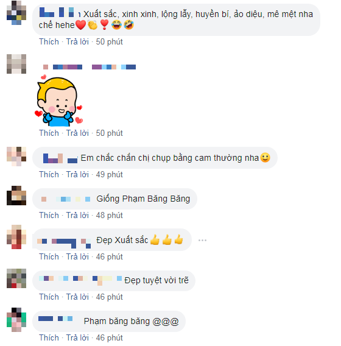
Task: Open avatar of 'Giống Phạm Băng Băng' commenter
Action: 16,196
